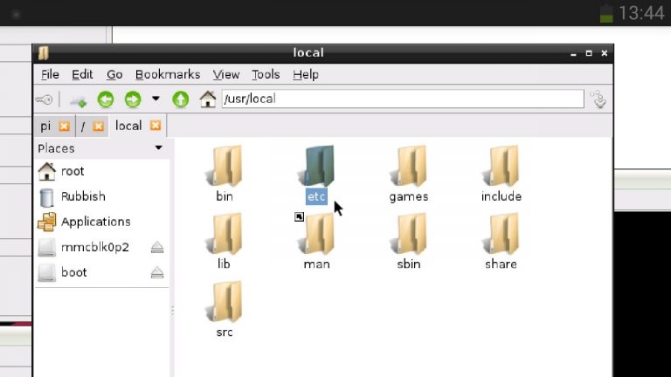
Task: Click the battery icon in the top bar
Action: [x=606, y=13]
